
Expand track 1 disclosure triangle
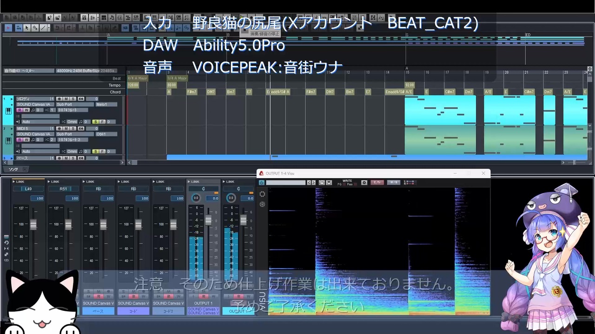(12, 99)
